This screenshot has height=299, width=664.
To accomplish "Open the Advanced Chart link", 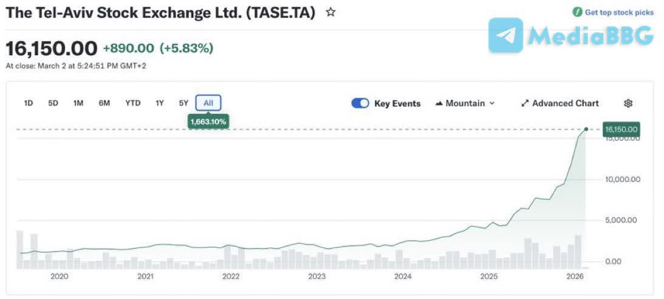I will click(x=565, y=104).
